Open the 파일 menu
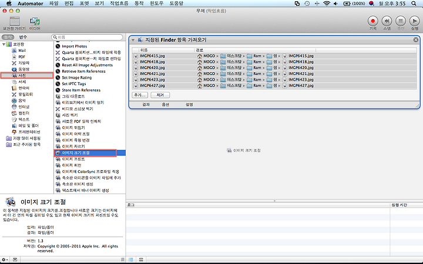 coord(53,4)
